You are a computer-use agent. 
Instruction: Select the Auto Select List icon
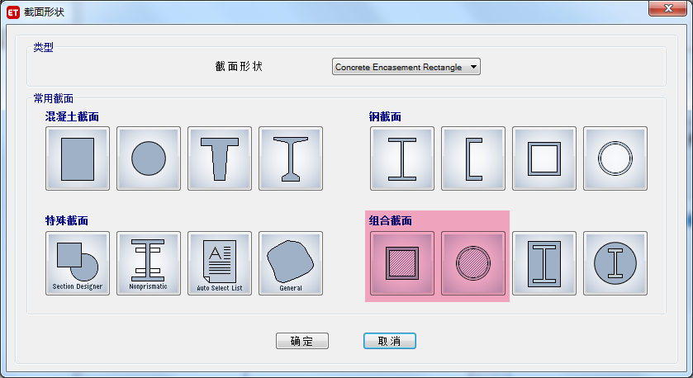click(x=220, y=263)
